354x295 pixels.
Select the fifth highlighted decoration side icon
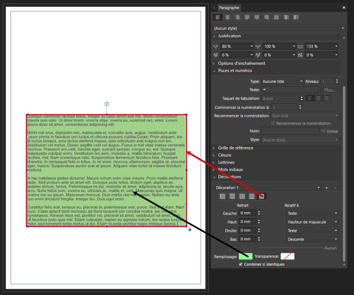(261, 197)
